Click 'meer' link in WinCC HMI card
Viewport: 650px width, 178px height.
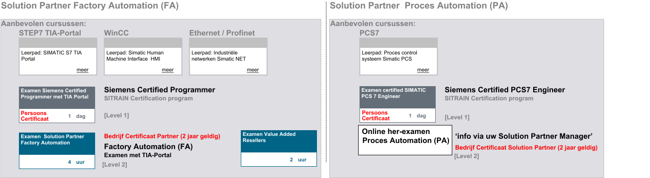click(x=167, y=70)
